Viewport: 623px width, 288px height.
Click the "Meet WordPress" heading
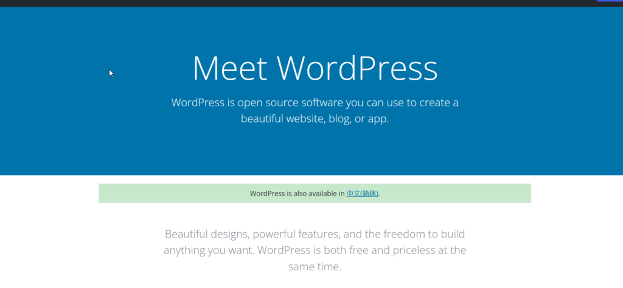(315, 68)
